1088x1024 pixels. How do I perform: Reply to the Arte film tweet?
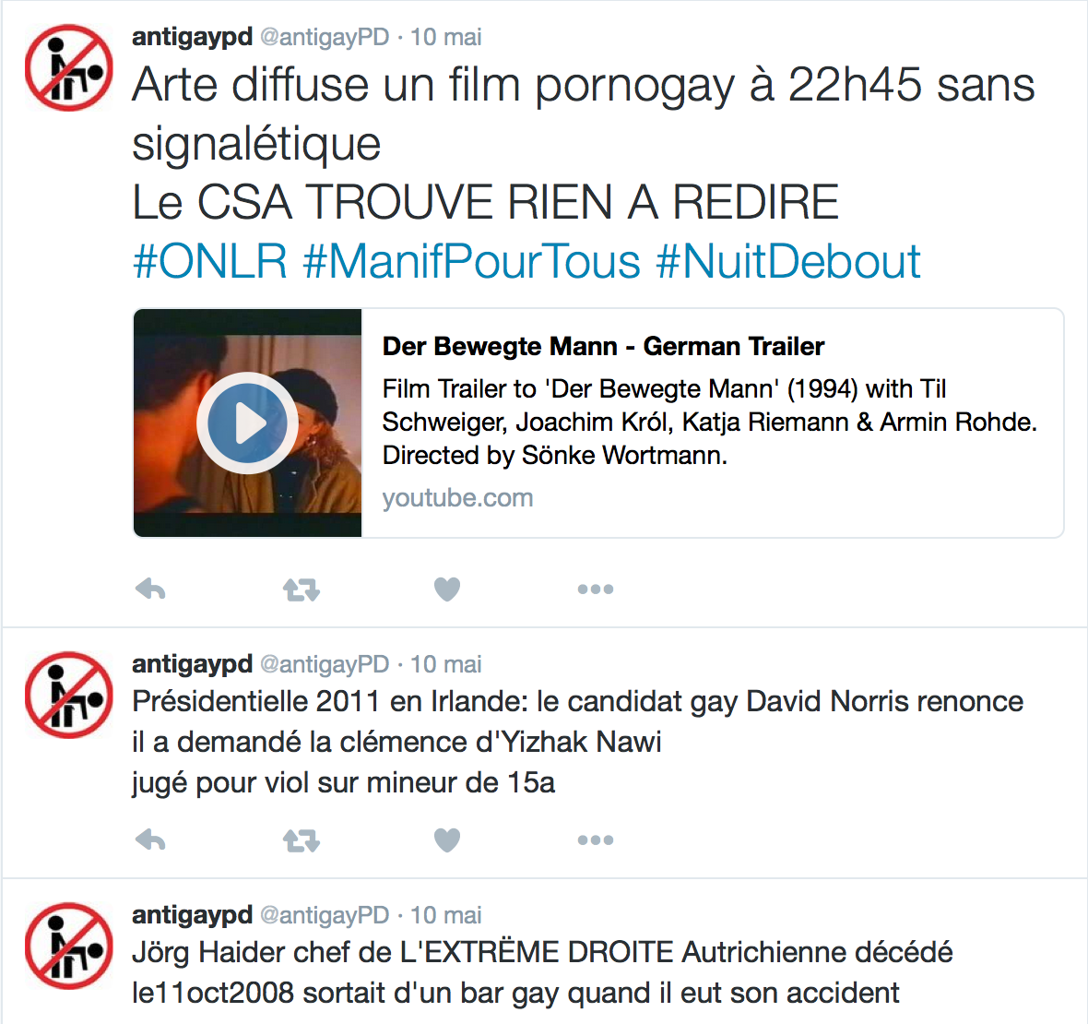coord(150,589)
